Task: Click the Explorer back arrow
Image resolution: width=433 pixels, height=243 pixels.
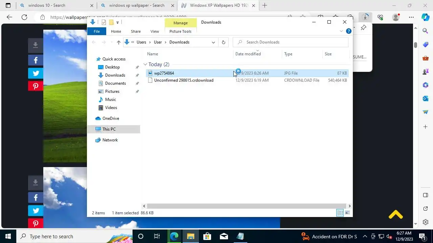Action: pyautogui.click(x=94, y=42)
